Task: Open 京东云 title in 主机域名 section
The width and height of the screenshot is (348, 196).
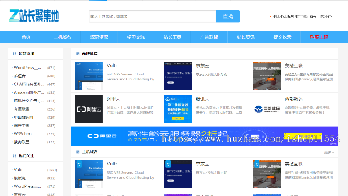Action: click(x=202, y=164)
